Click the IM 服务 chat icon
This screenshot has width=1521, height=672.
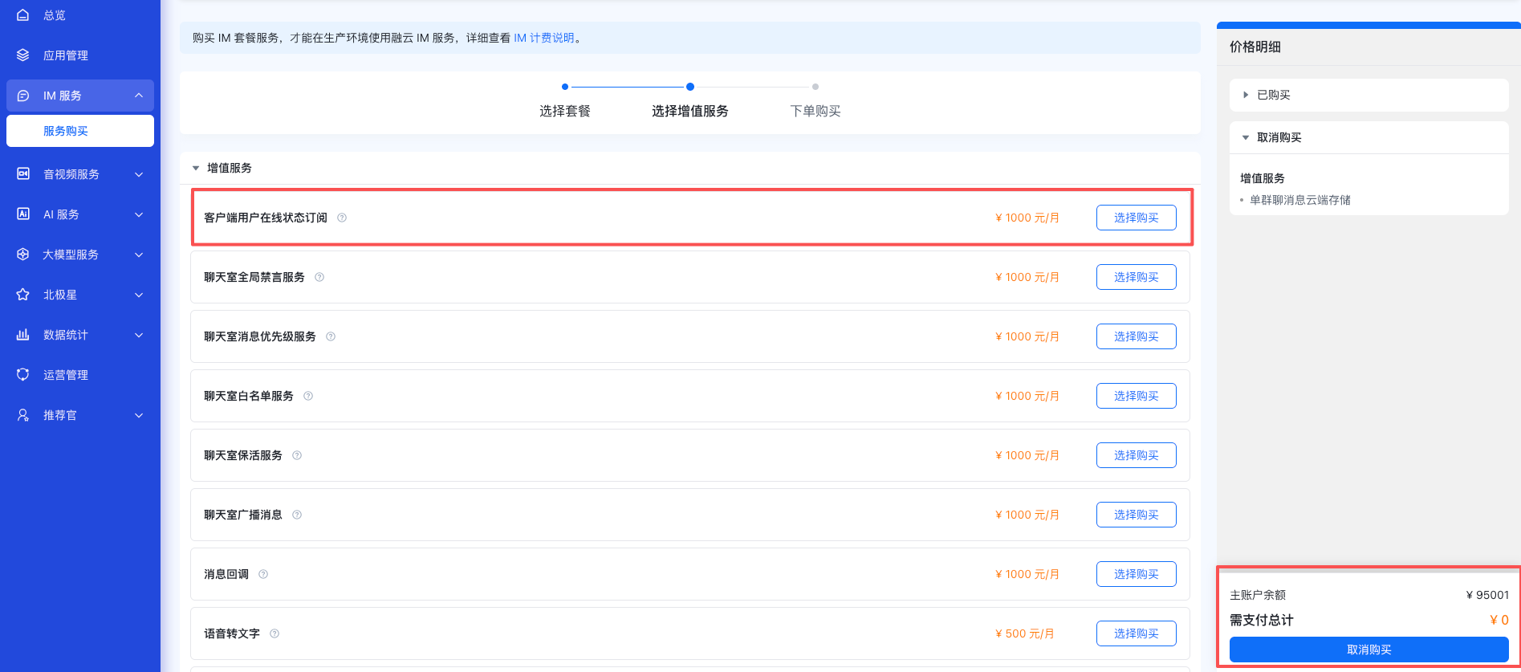coord(23,96)
